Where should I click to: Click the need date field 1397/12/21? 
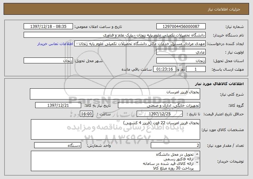click(x=58, y=105)
